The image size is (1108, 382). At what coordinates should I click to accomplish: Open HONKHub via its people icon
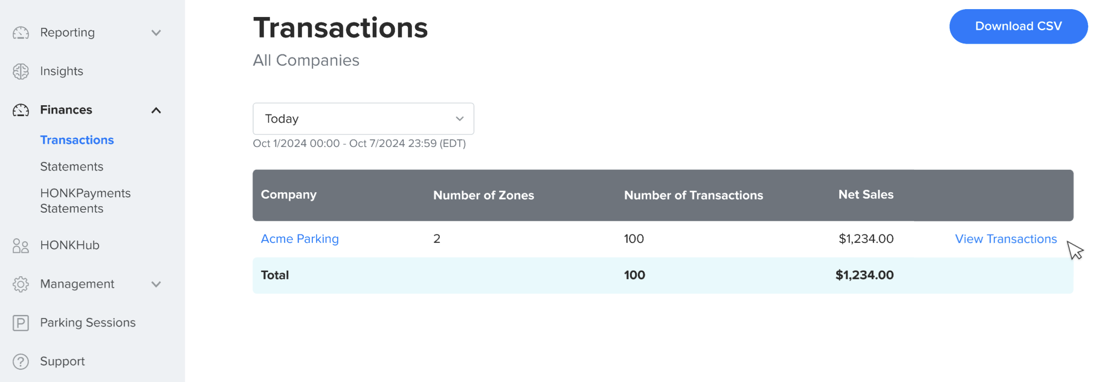[x=21, y=245]
